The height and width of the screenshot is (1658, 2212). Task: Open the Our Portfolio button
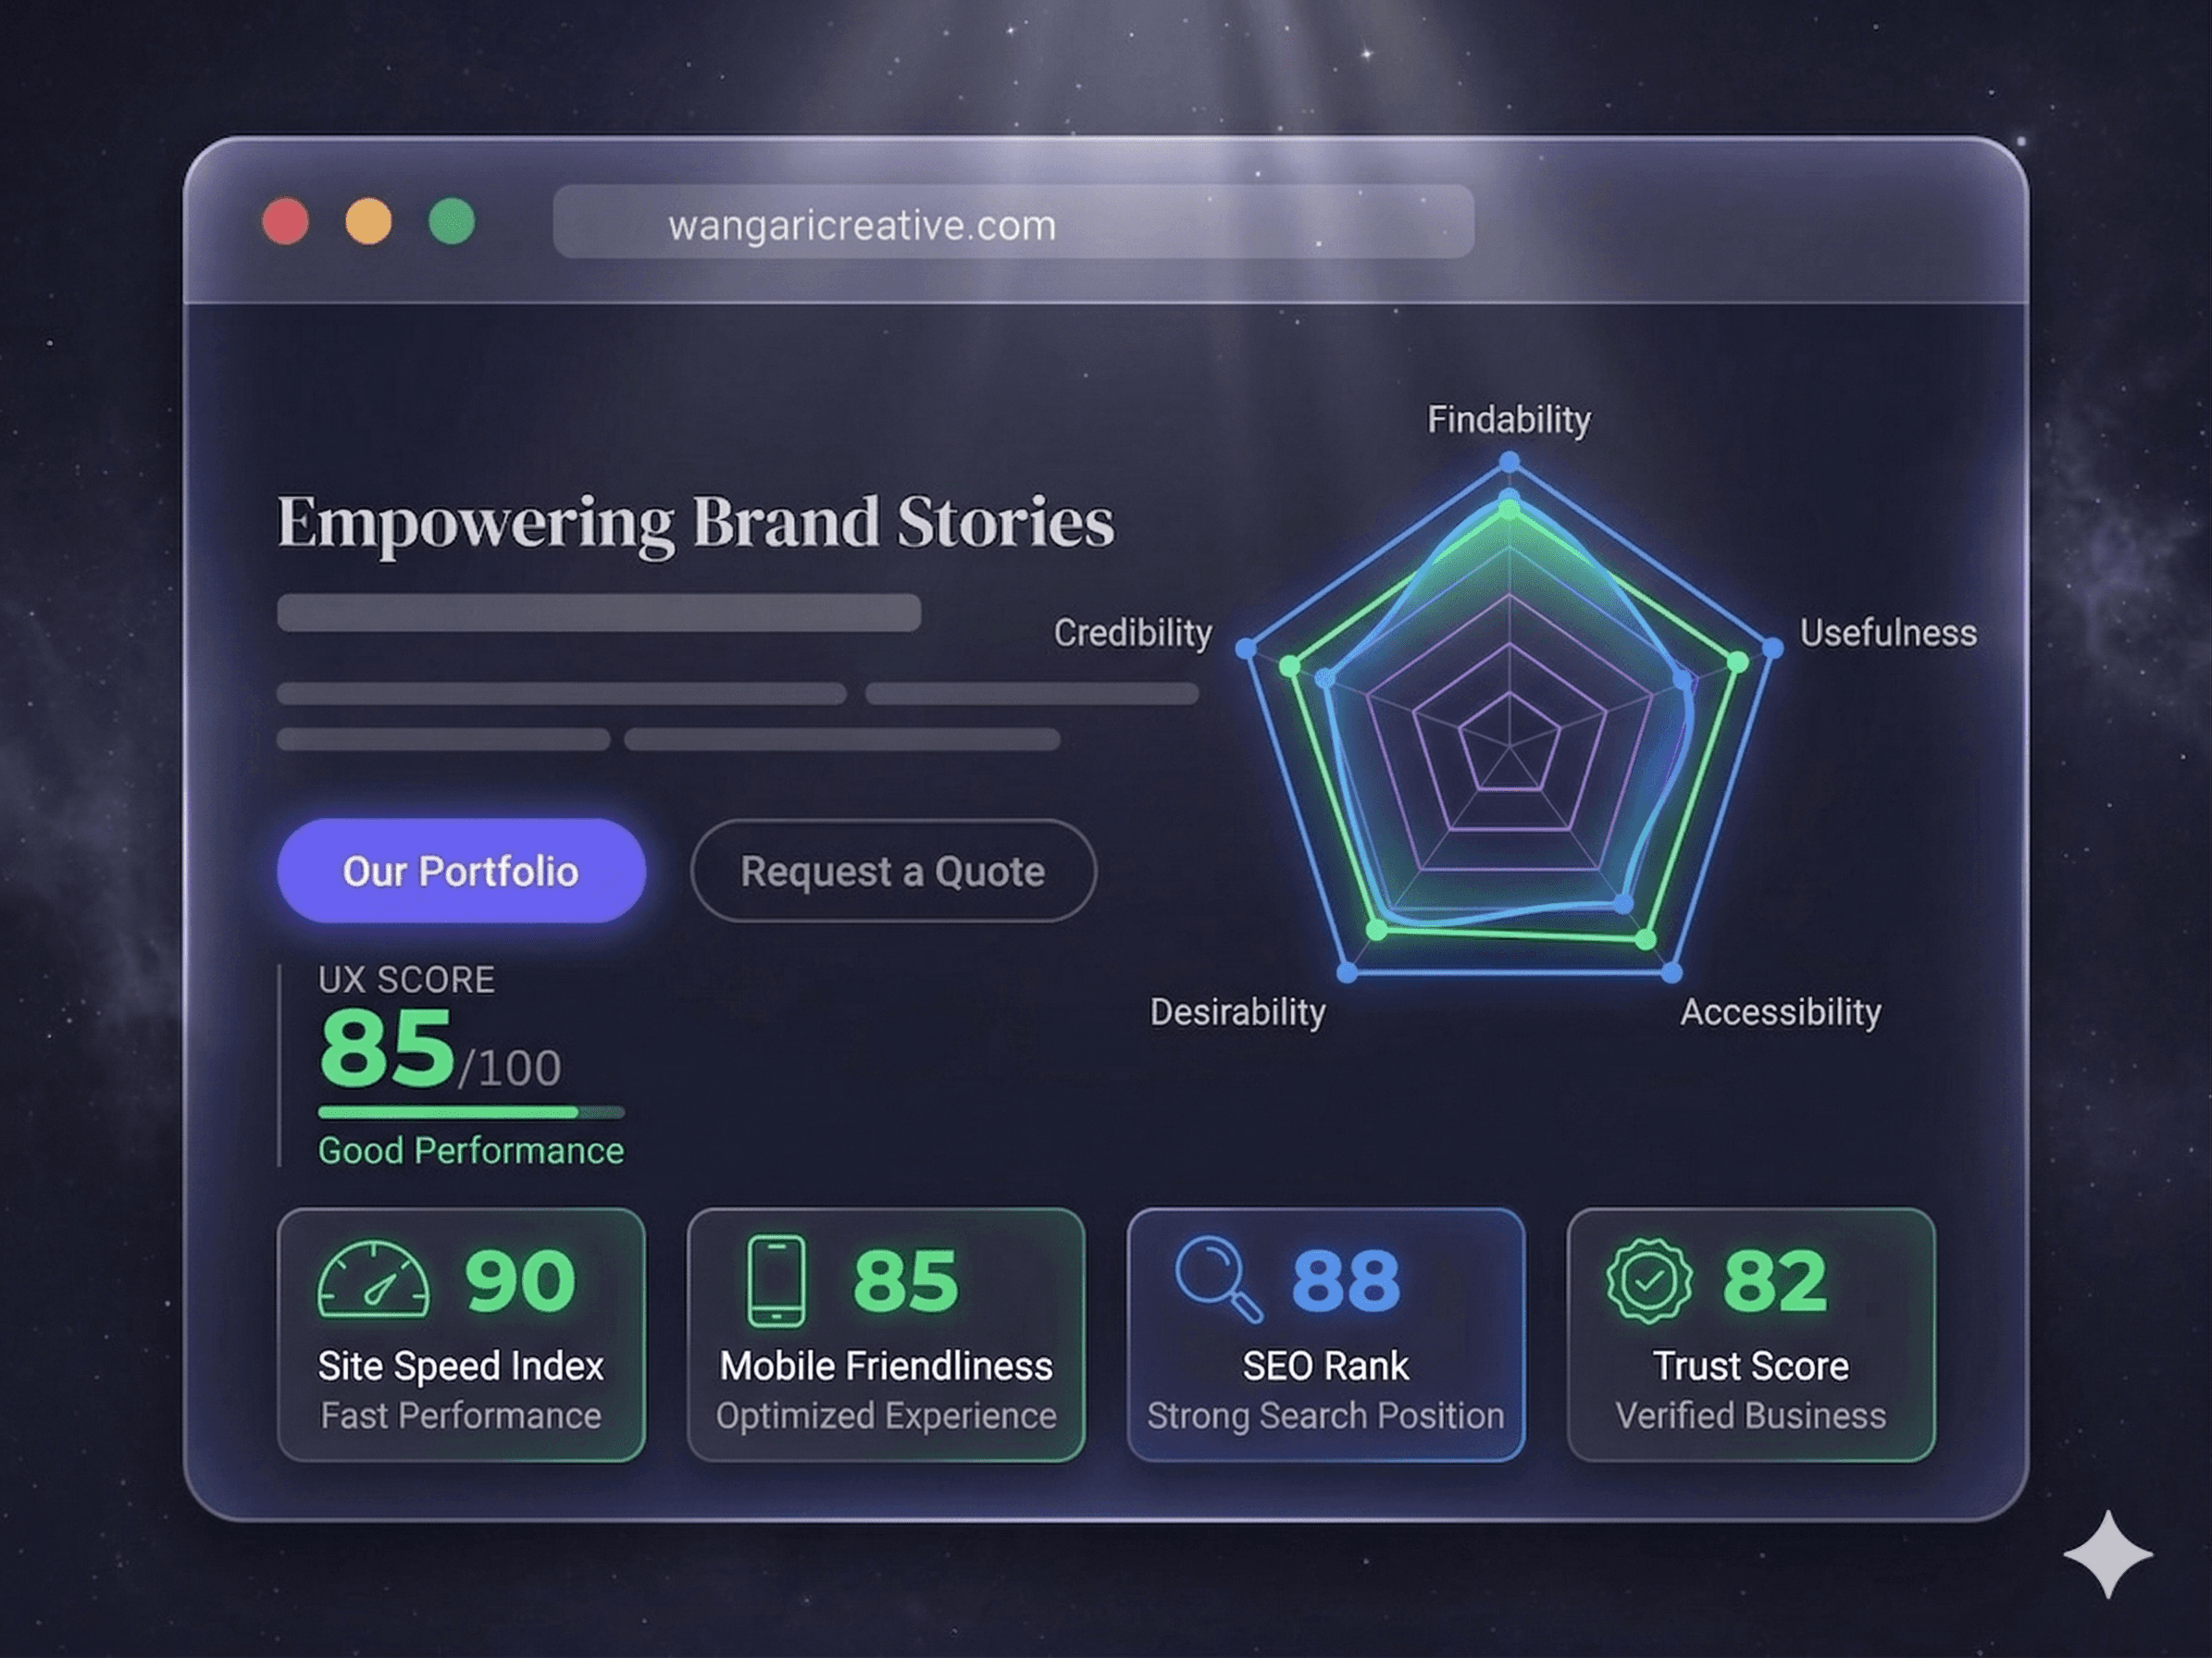click(461, 871)
